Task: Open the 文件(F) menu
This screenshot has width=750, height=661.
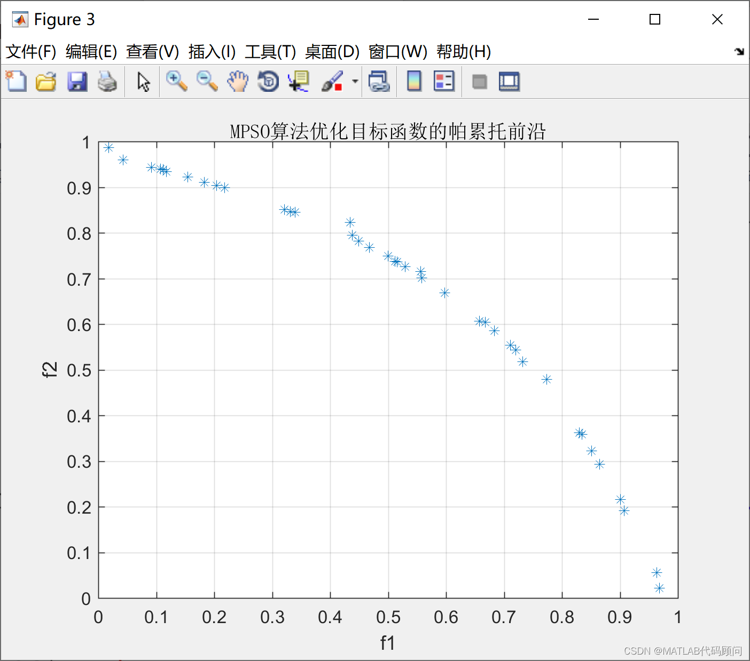Action: click(x=31, y=52)
